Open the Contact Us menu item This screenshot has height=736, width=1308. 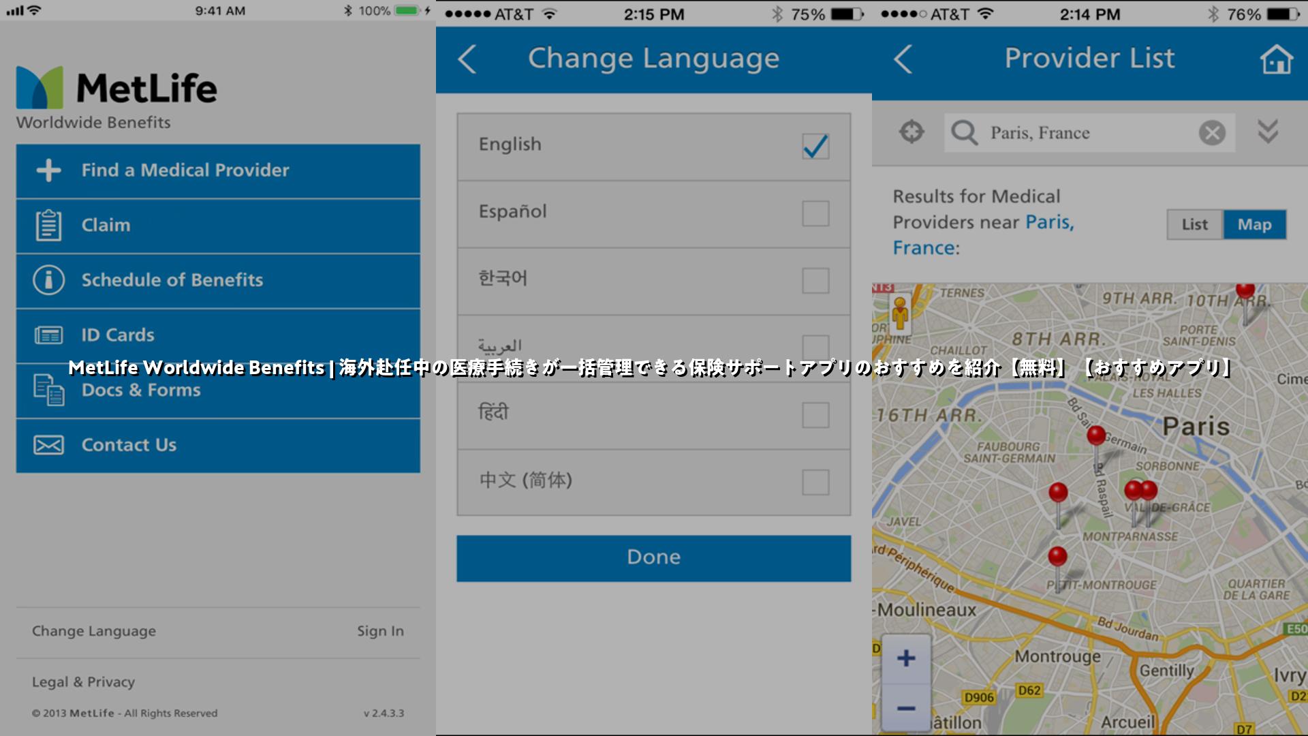(x=218, y=446)
